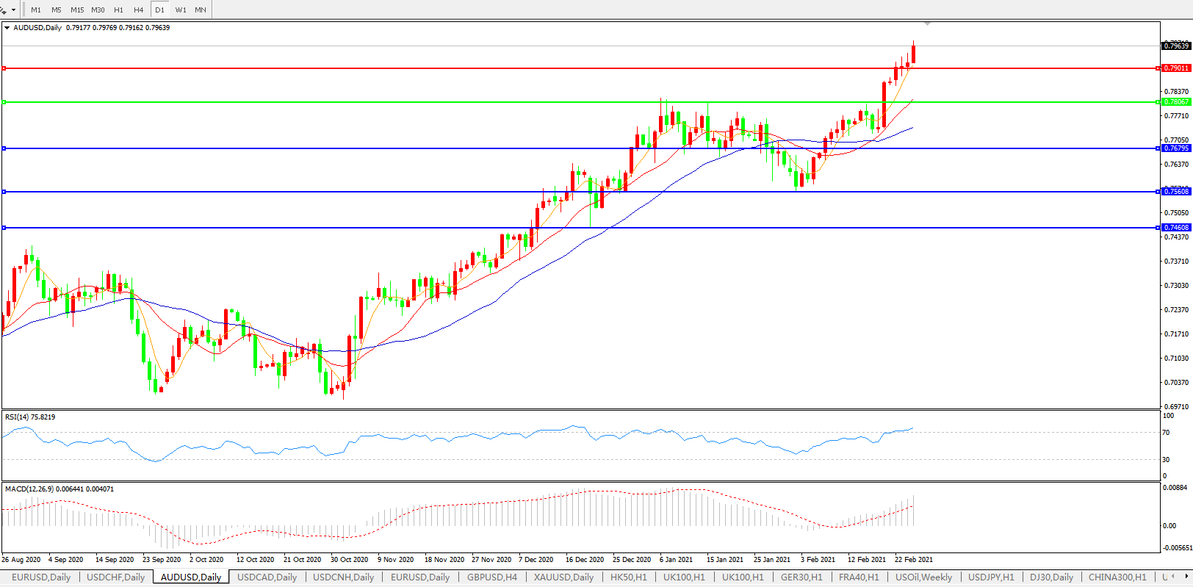Switch the timeframe to H4
1193x587 pixels.
(139, 10)
